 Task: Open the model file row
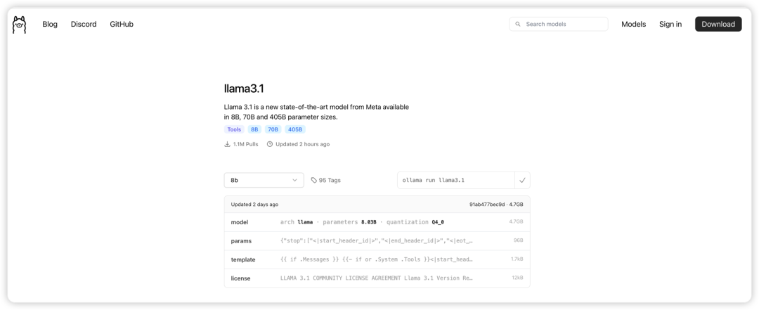coord(377,222)
